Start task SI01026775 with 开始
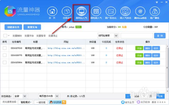The height and width of the screenshot is (105, 169). point(139,55)
